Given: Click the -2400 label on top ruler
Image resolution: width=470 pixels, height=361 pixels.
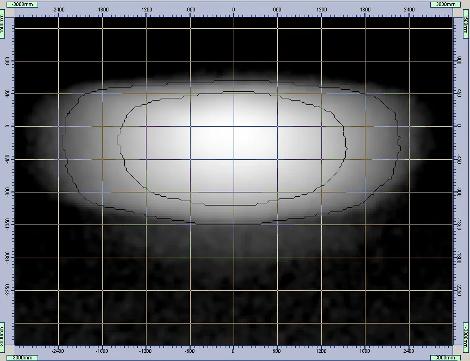Looking at the screenshot, I should point(58,10).
